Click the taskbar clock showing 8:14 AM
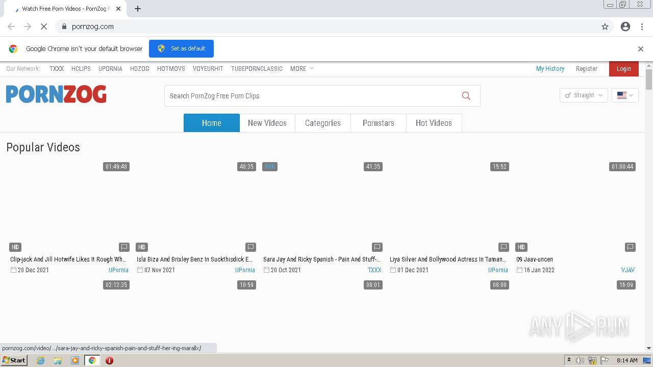The image size is (653, 367). (x=627, y=360)
